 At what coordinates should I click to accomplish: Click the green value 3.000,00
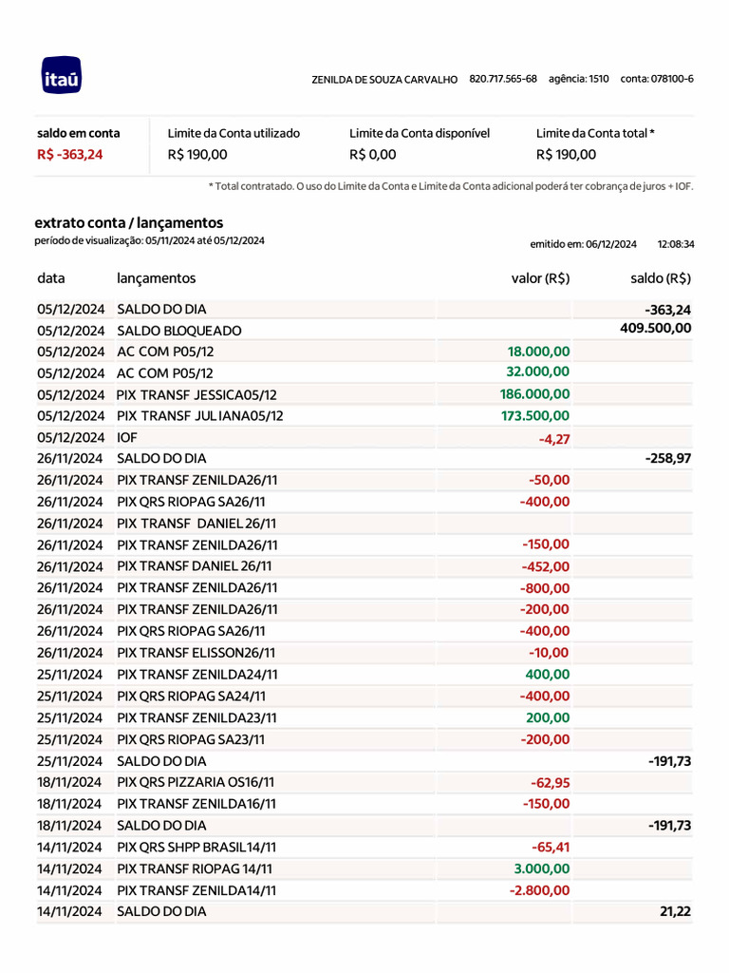(542, 869)
